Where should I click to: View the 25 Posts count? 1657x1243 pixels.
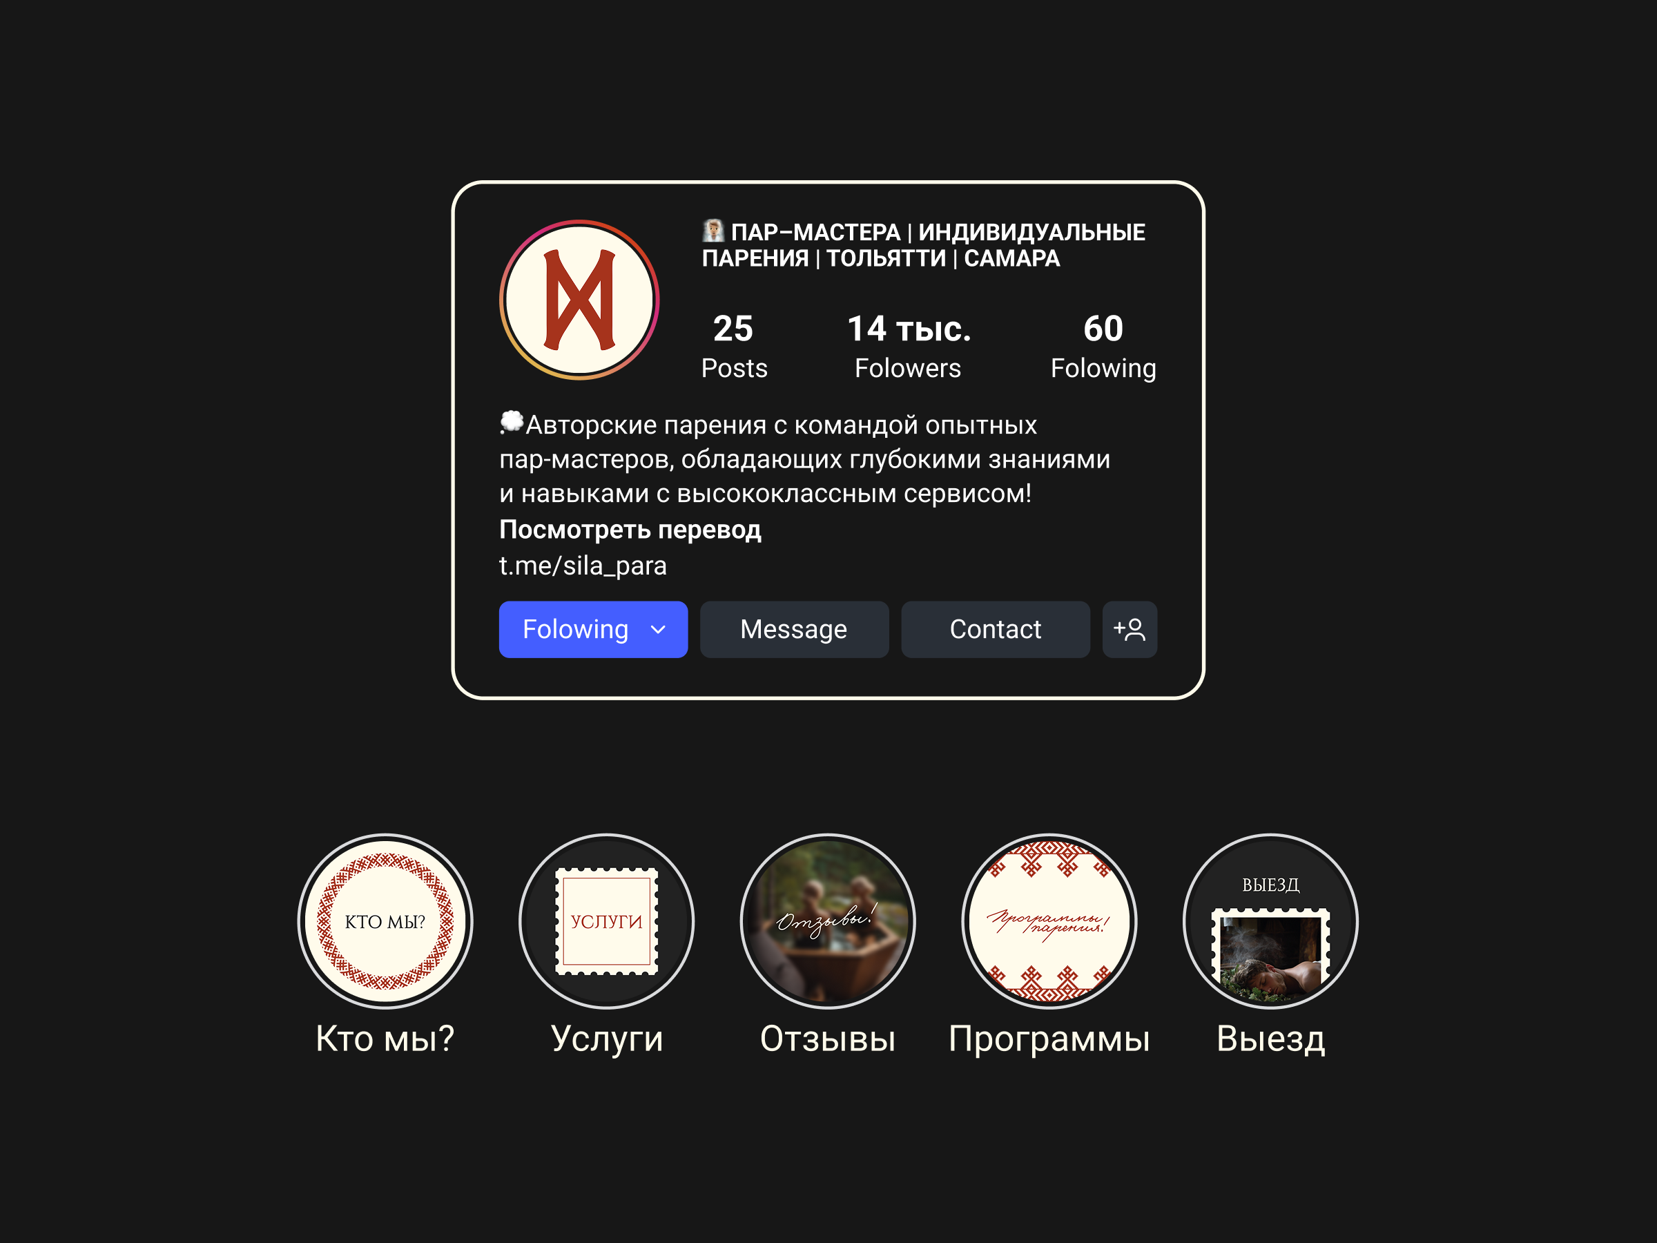pos(734,347)
